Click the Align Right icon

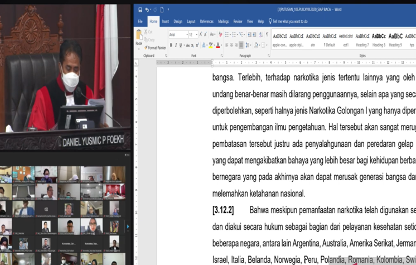point(236,45)
